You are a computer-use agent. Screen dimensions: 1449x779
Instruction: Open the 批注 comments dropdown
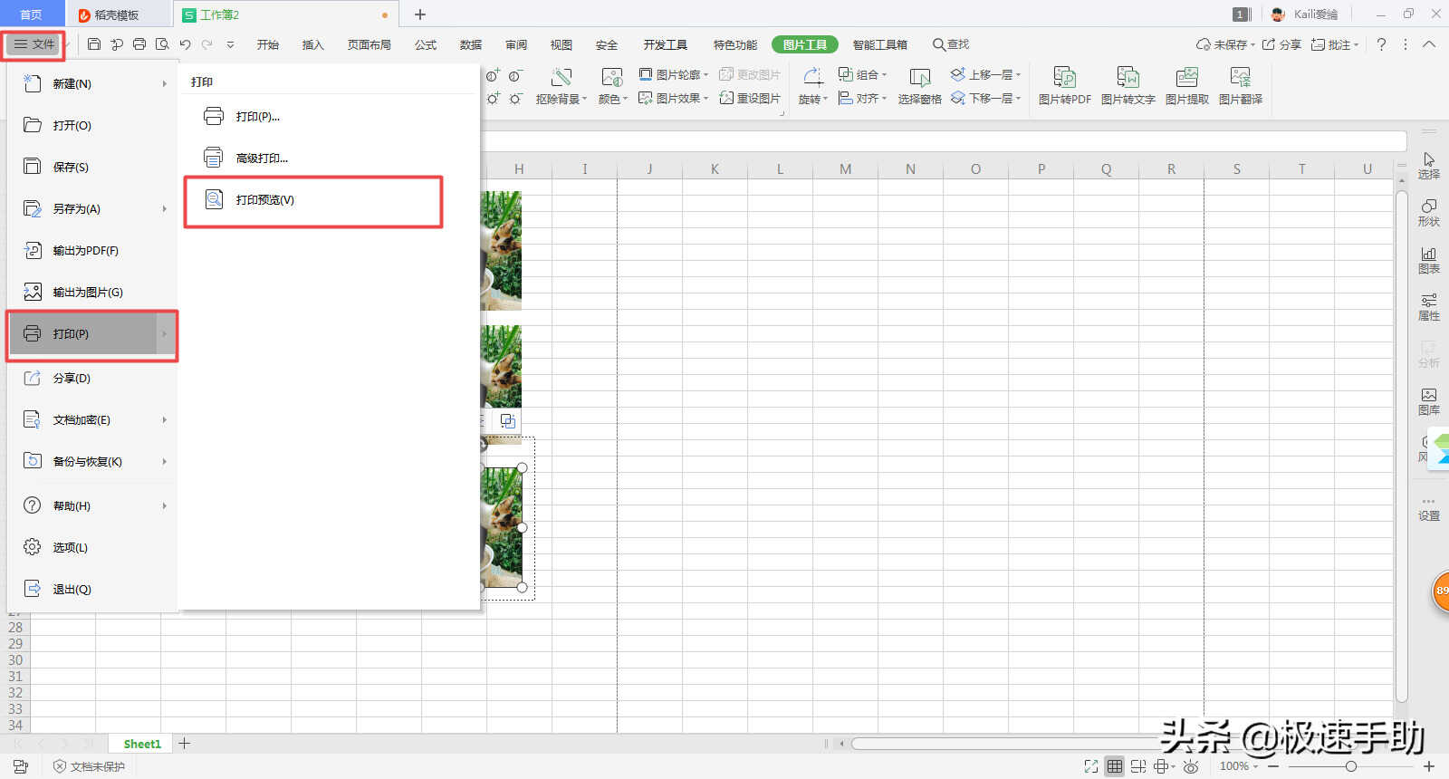pos(1335,44)
